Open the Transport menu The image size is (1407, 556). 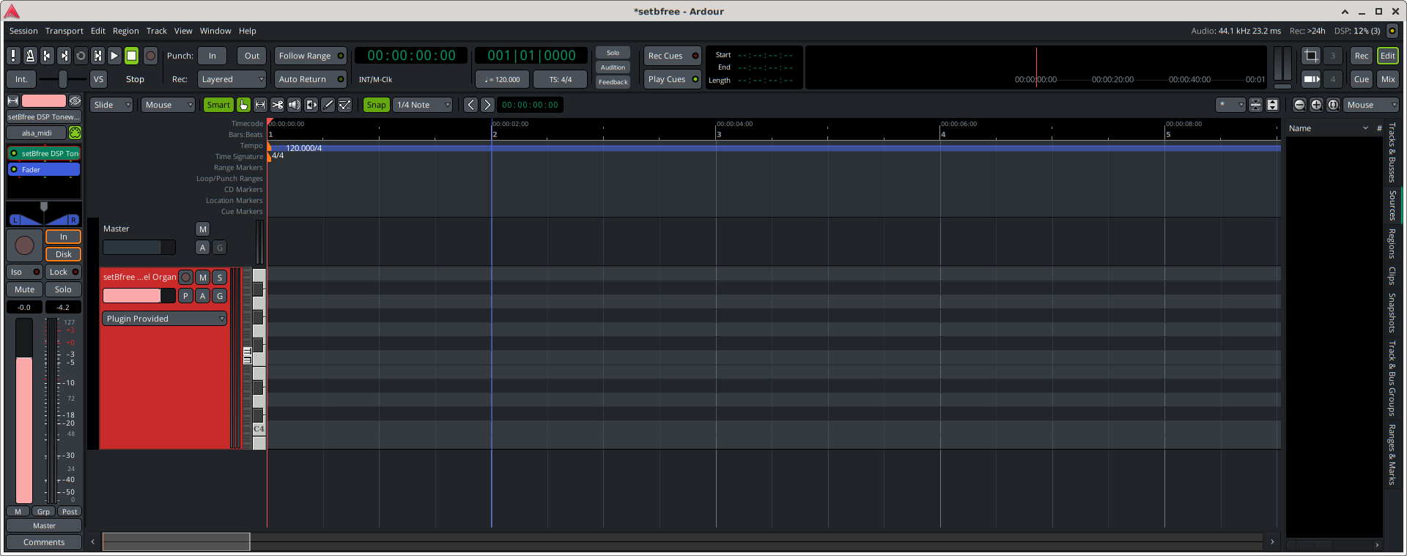[64, 31]
